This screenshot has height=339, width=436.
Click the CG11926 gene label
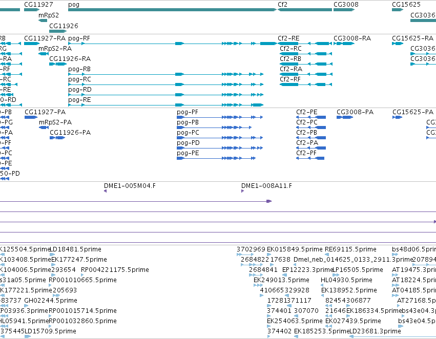click(64, 26)
